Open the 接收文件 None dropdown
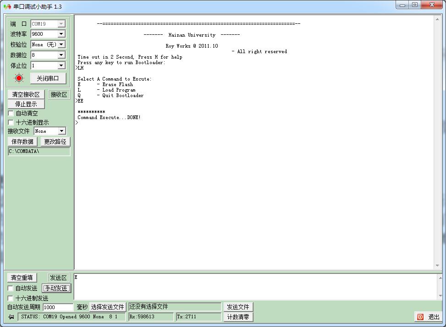 [61, 131]
